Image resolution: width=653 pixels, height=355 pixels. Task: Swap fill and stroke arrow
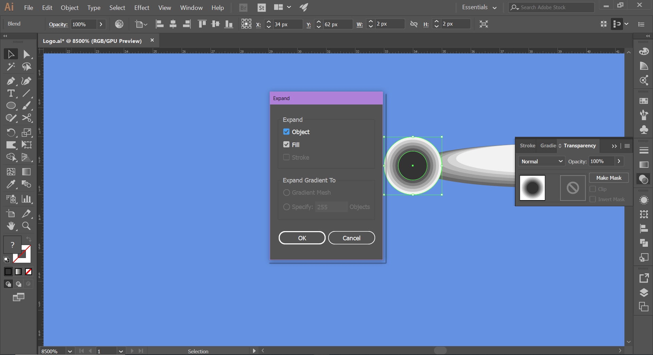point(29,239)
